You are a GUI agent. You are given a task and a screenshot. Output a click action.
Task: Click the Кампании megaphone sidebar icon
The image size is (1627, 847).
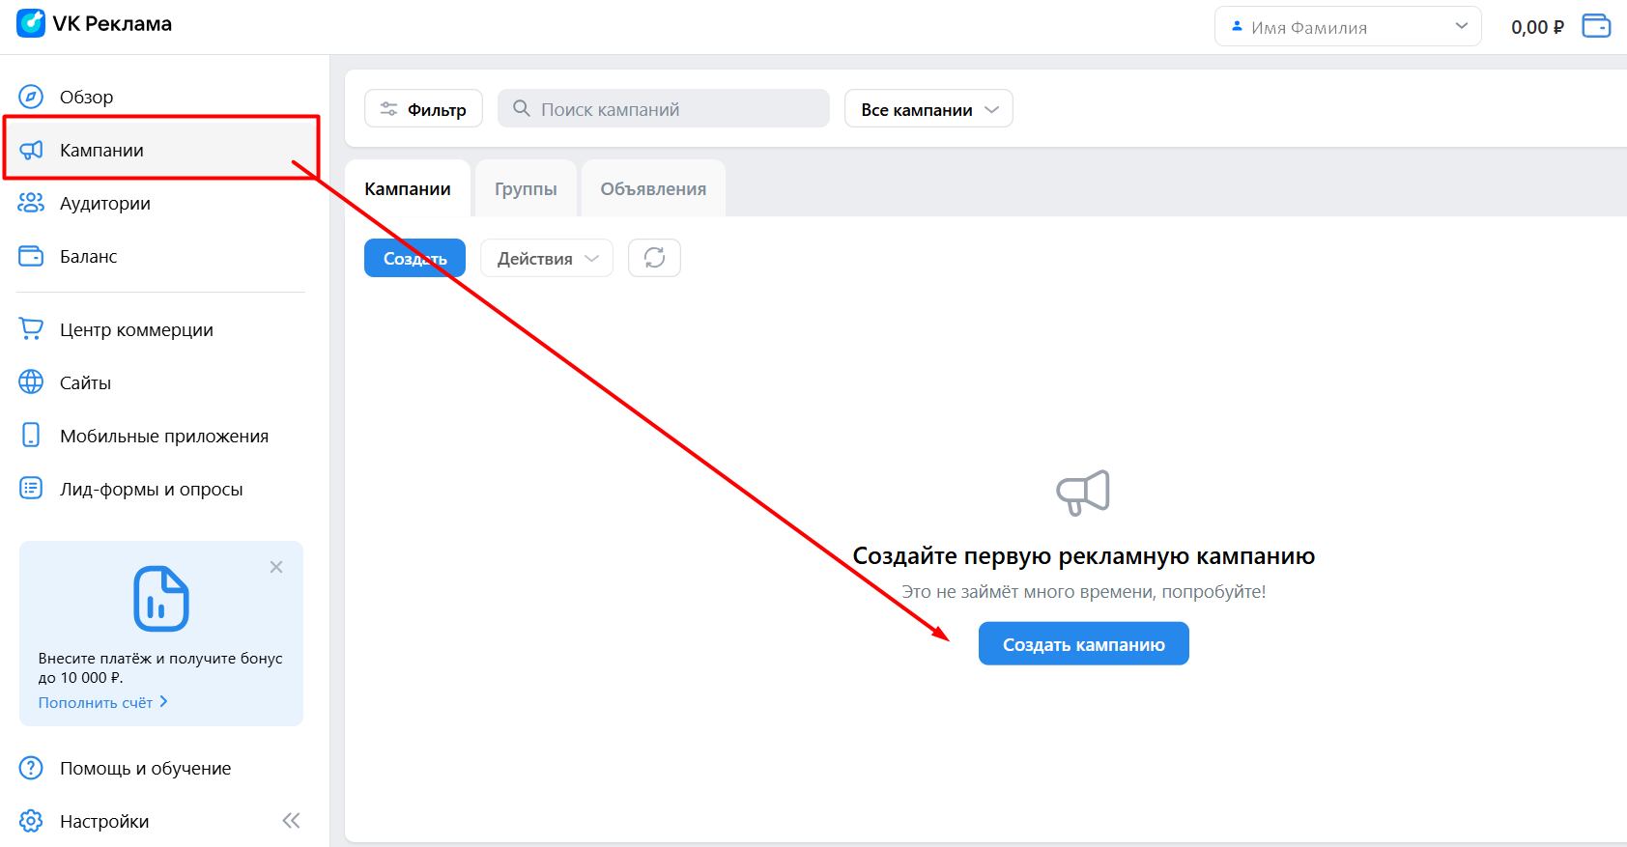click(31, 150)
